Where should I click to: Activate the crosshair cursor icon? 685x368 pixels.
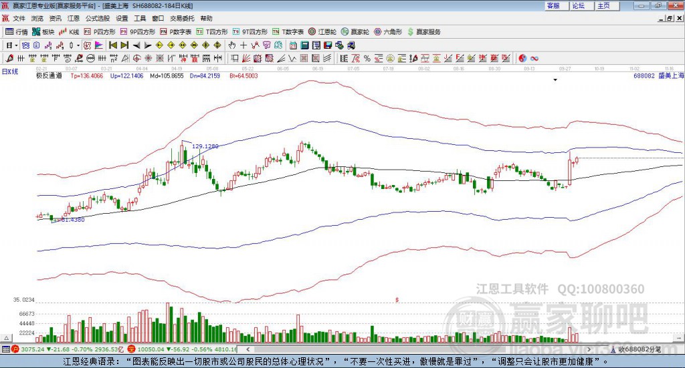click(x=243, y=45)
